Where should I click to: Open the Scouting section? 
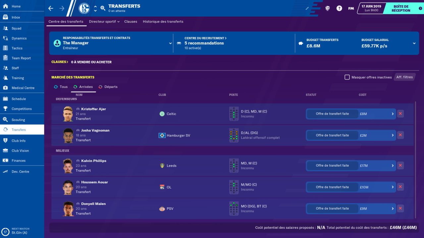click(x=22, y=120)
